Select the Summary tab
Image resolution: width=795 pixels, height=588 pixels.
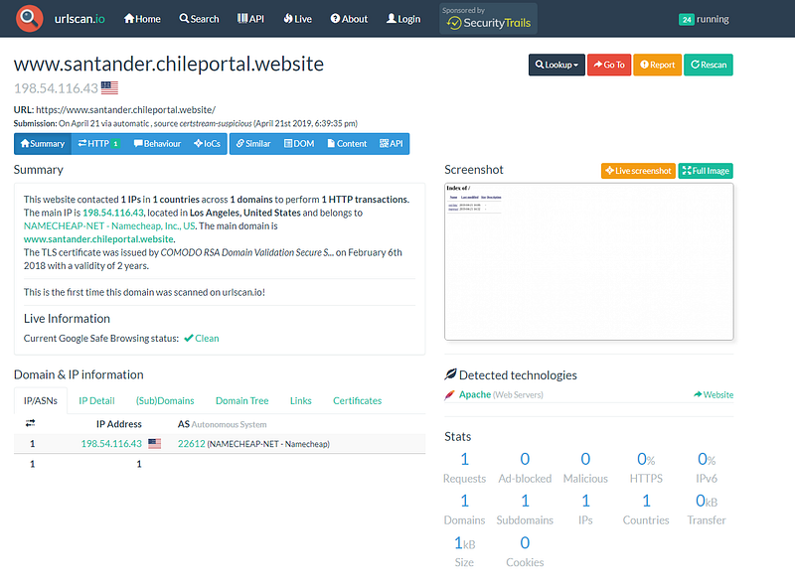click(43, 144)
